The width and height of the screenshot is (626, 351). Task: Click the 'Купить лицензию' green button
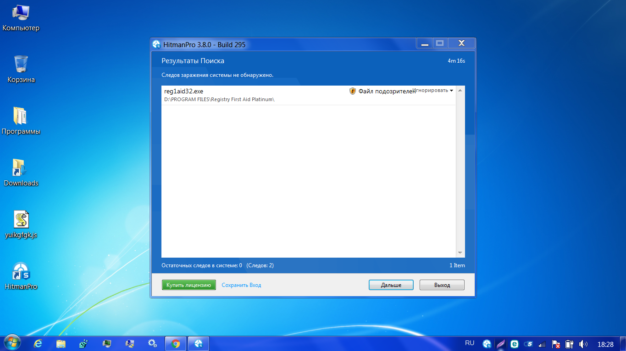click(188, 285)
